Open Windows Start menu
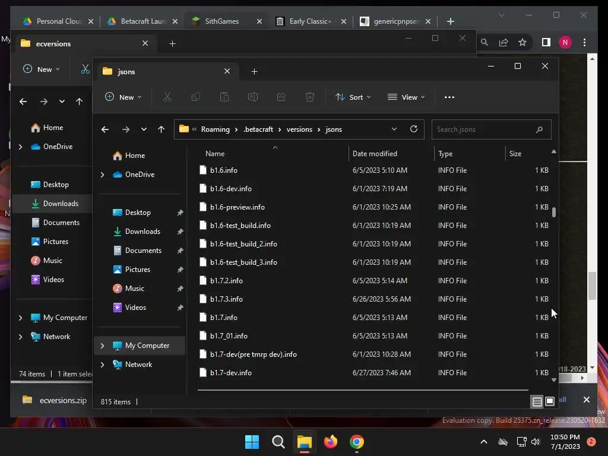This screenshot has width=608, height=456. (252, 442)
